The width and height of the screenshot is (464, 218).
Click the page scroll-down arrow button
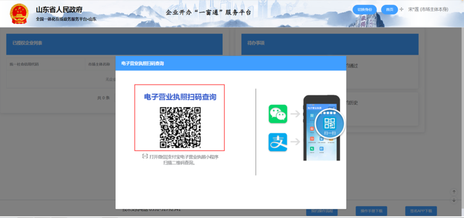(x=454, y=200)
